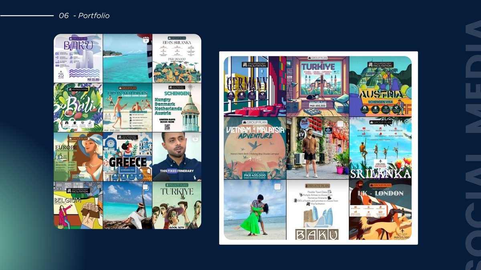Open the man's 'This Fixed Itinerary' video
Viewport: 481px width, 270px height.
[177, 157]
